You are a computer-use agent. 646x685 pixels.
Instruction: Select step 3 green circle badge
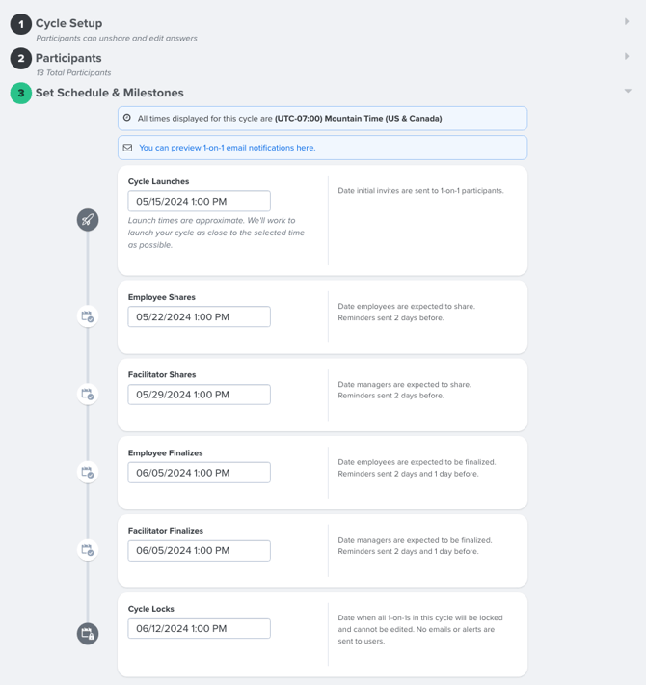21,93
